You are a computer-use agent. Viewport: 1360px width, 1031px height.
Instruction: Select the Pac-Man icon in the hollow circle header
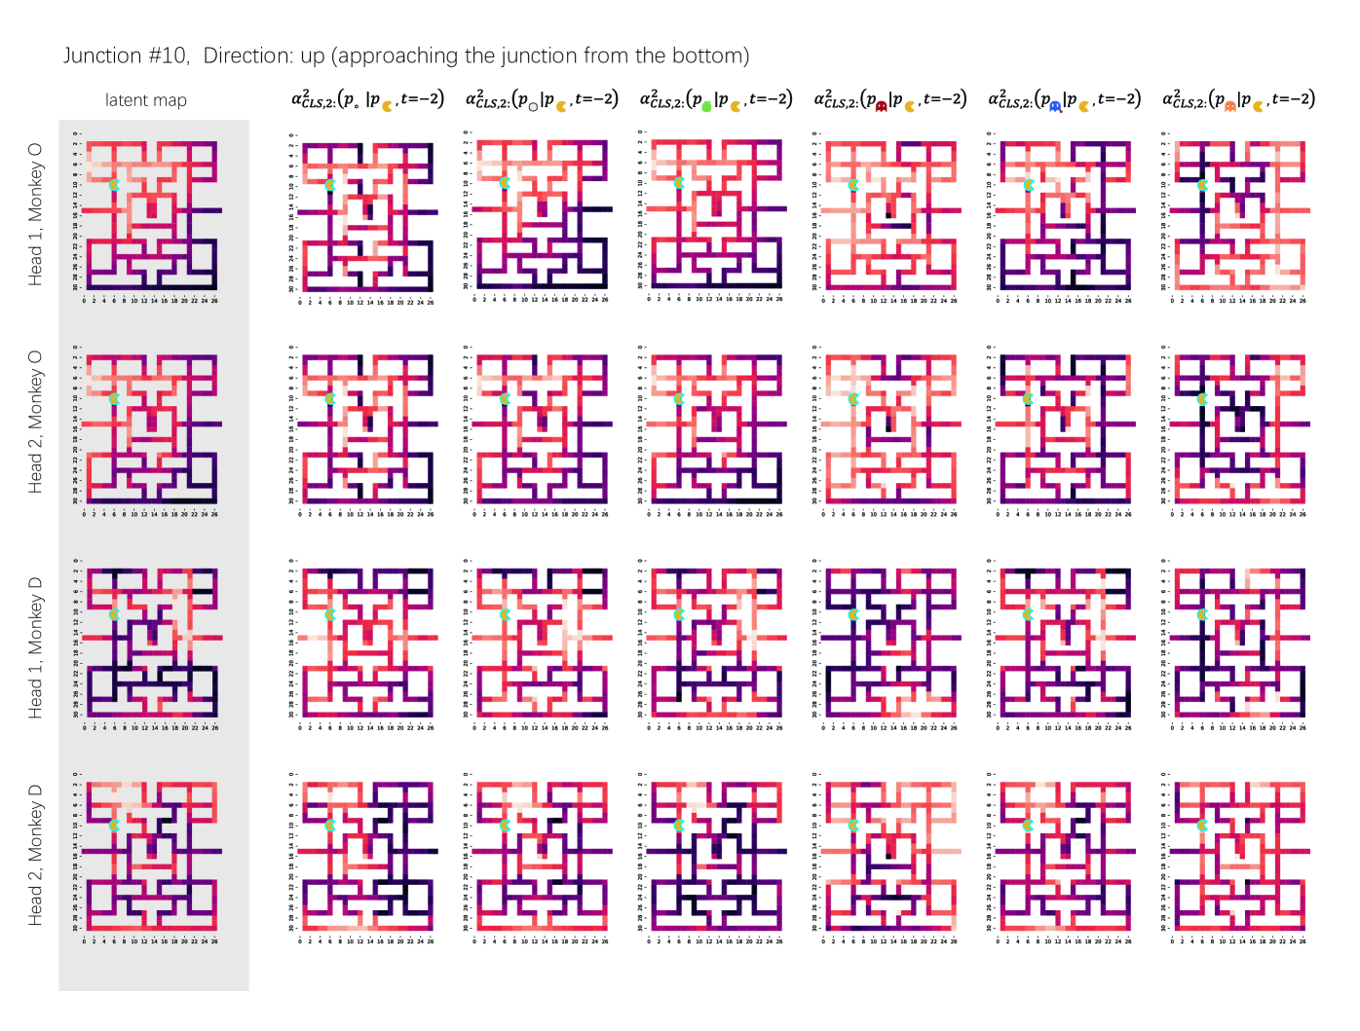[x=561, y=105]
